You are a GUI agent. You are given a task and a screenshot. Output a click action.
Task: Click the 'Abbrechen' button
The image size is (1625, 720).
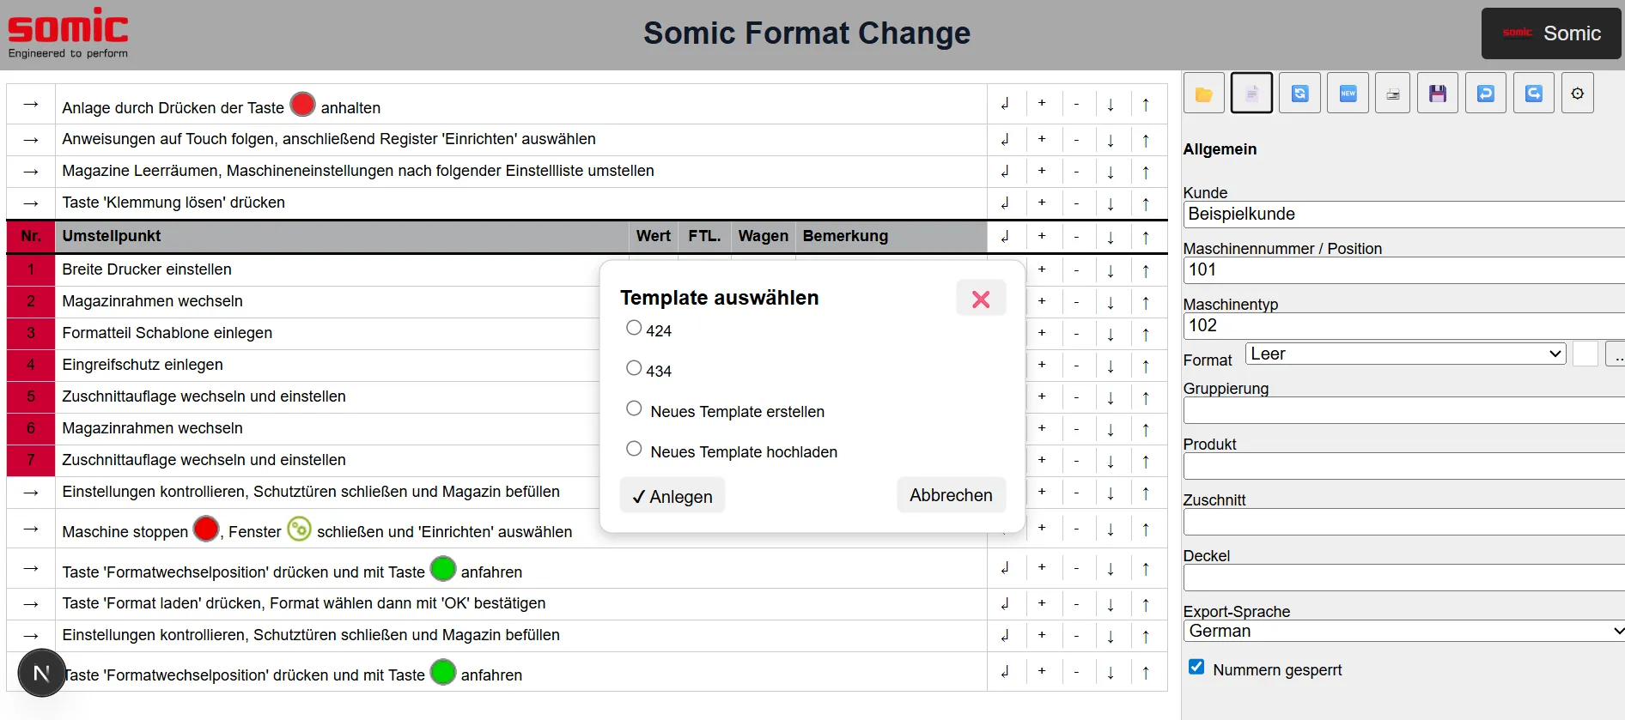[951, 495]
